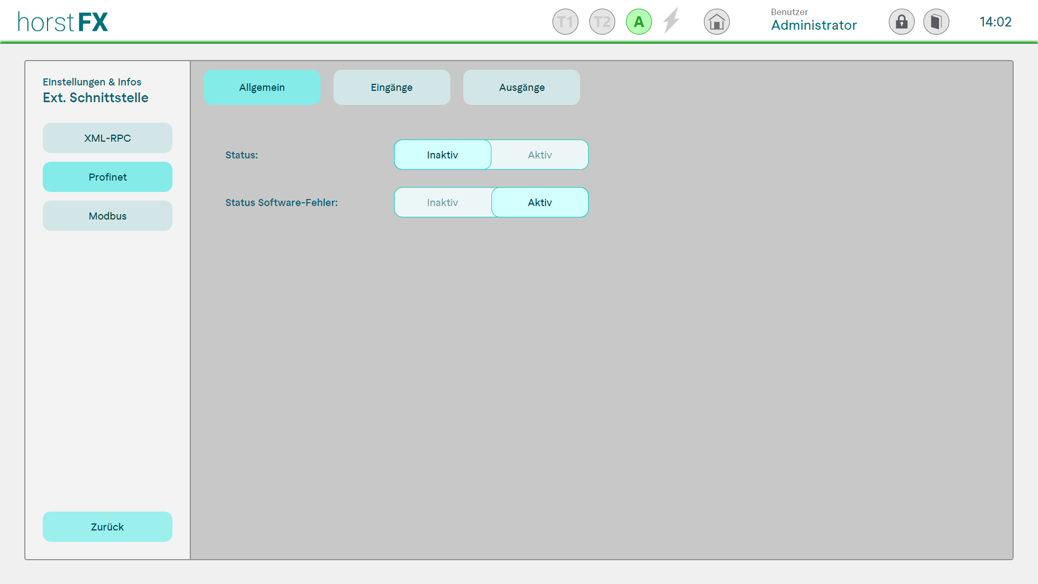
Task: Set Status to Aktiv
Action: click(x=540, y=155)
